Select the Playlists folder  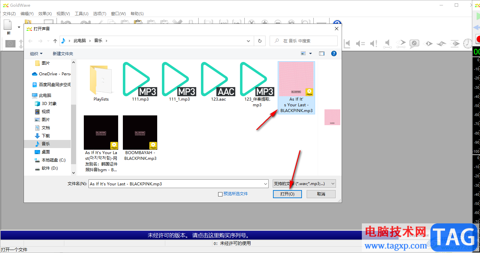(101, 82)
